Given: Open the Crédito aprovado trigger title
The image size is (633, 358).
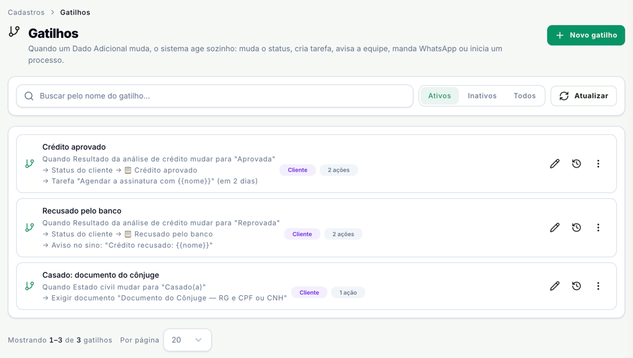Looking at the screenshot, I should pos(74,147).
